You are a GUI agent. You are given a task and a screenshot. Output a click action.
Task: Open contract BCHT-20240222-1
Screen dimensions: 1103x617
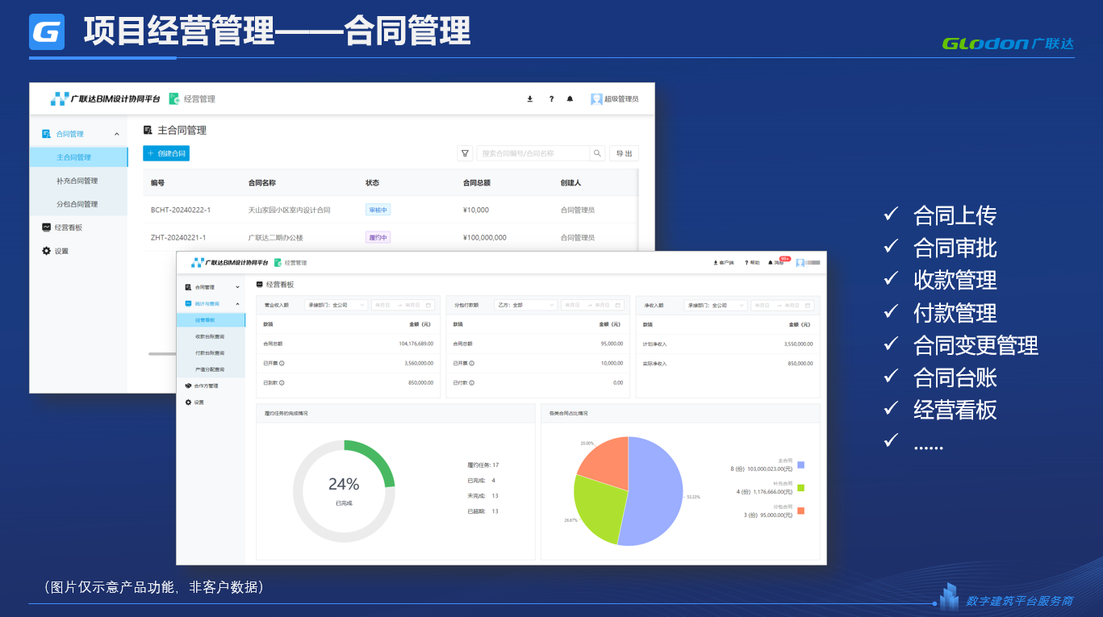[x=181, y=210]
